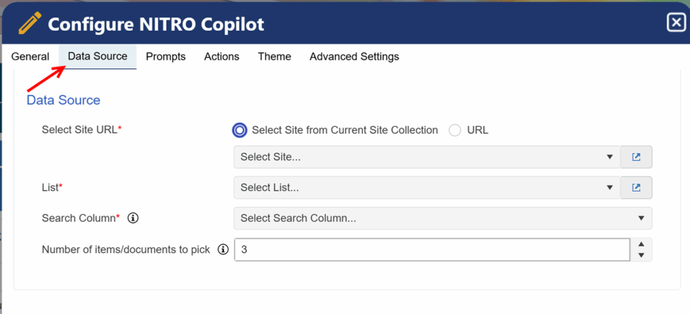
Task: Switch to the Prompts tab
Action: tap(166, 56)
